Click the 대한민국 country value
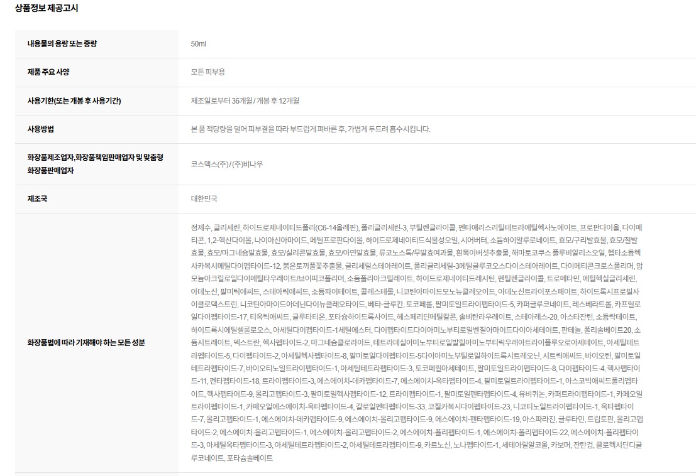This screenshot has width=696, height=476. [204, 198]
